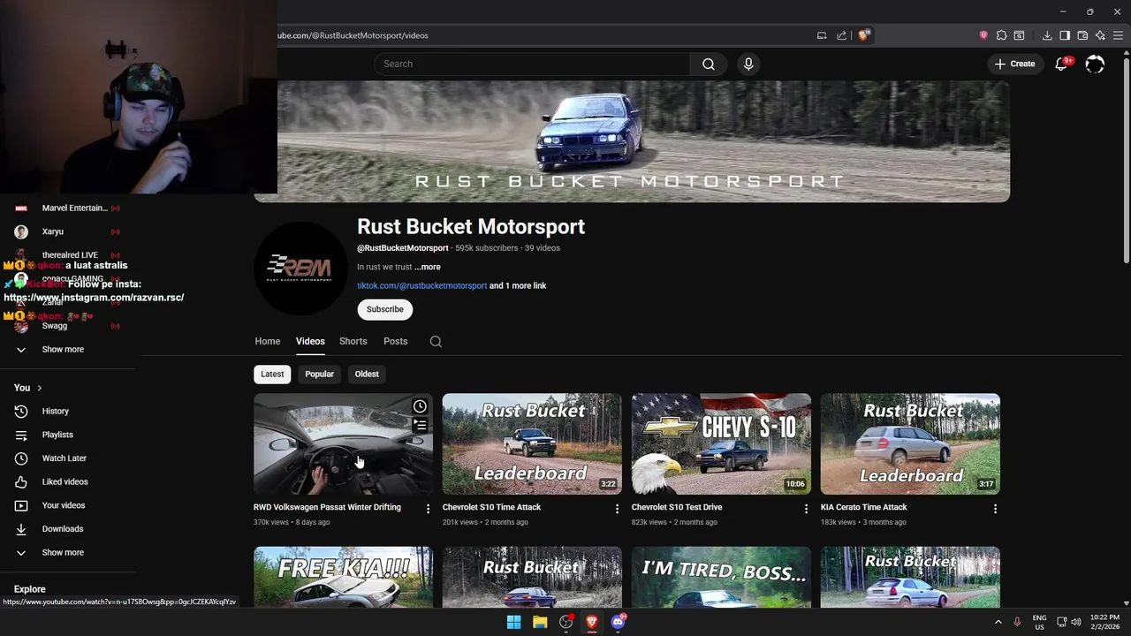Open options menu for Chevrolet S10 Test Drive

click(806, 509)
